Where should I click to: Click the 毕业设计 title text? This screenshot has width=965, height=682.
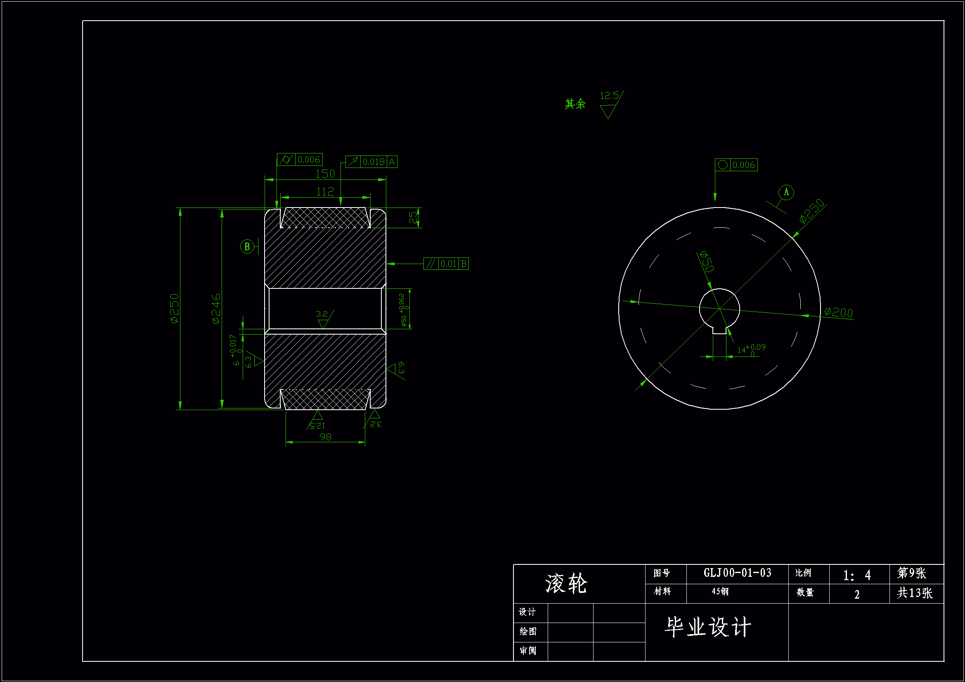(x=708, y=628)
